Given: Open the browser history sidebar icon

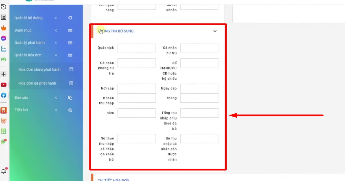Looking at the screenshot, I should click(4, 7).
